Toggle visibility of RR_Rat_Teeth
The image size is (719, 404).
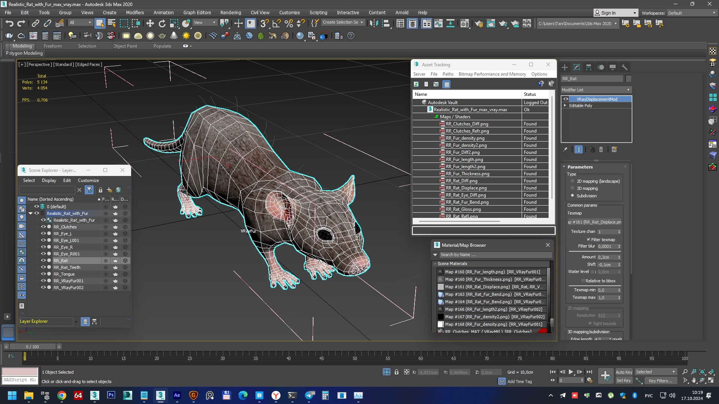tap(43, 267)
